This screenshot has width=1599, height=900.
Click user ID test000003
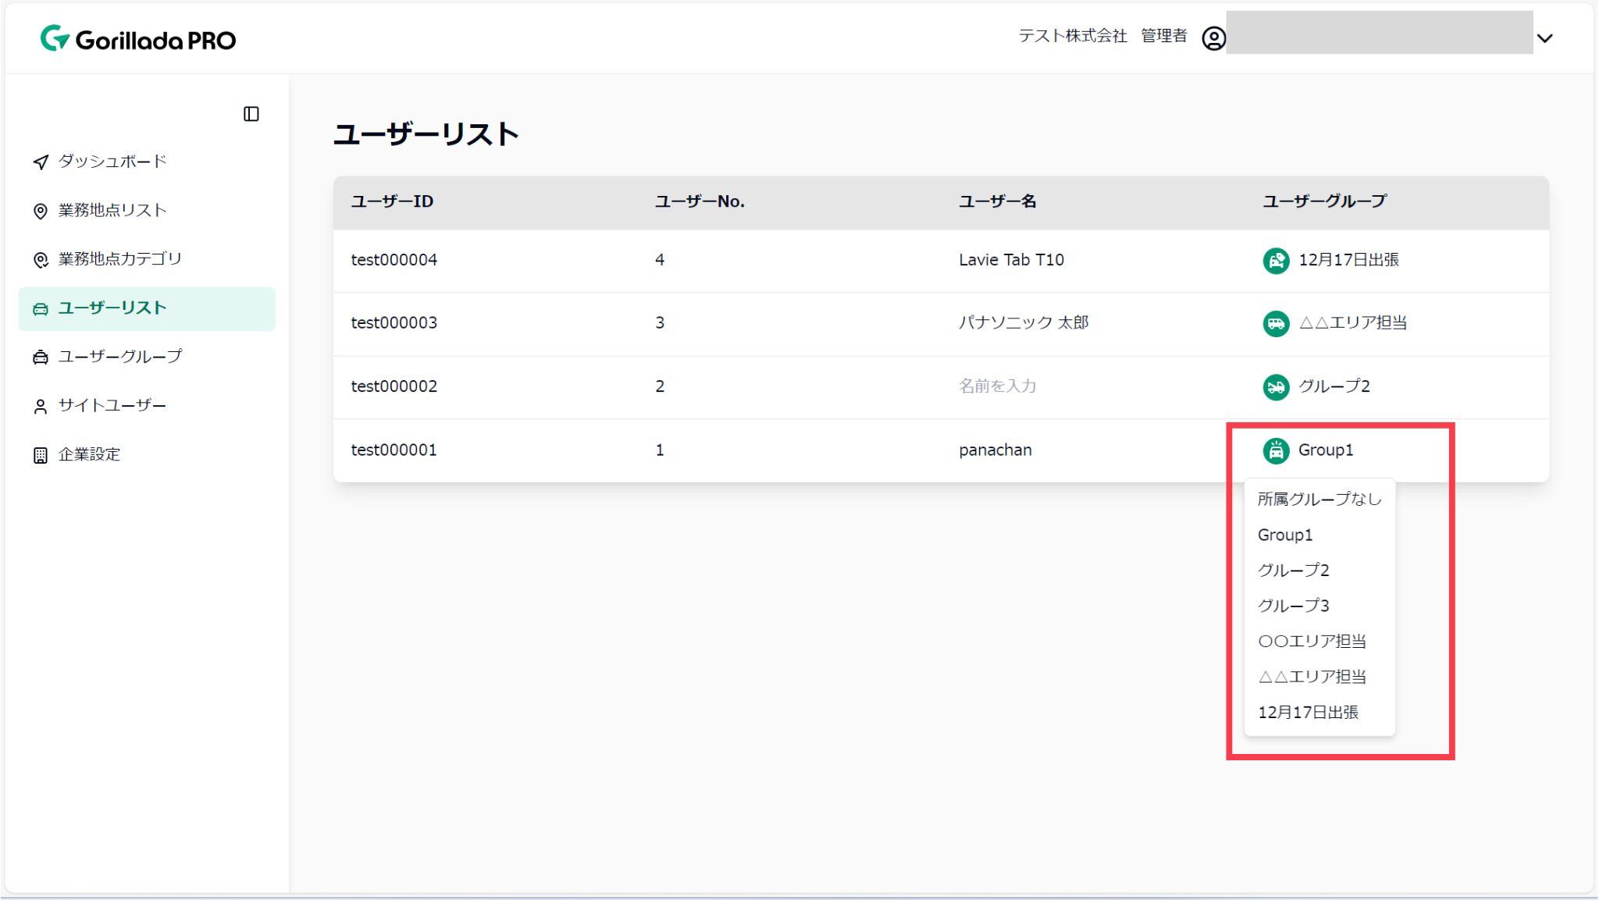[x=394, y=323]
